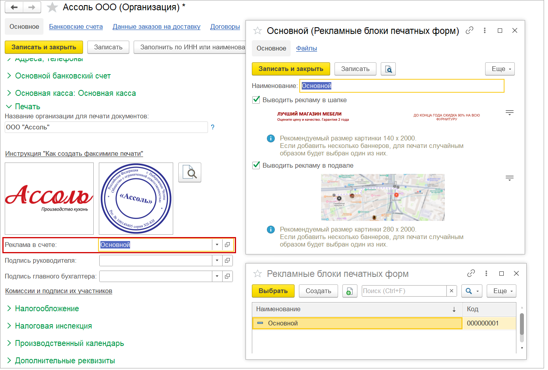Click the header banner options menu icon
Screen dimensions: 548x370
509,113
